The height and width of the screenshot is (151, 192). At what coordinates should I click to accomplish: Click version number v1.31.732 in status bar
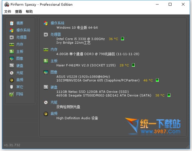[x=12, y=145]
